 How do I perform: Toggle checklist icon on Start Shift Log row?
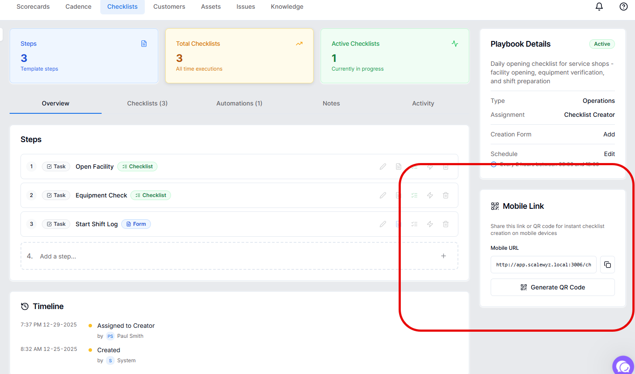click(x=414, y=224)
